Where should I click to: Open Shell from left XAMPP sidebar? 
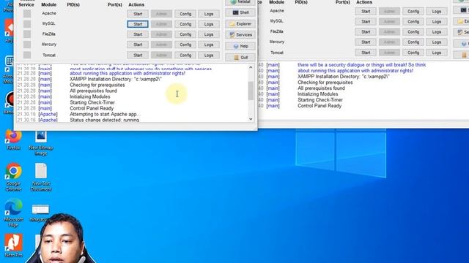[240, 12]
